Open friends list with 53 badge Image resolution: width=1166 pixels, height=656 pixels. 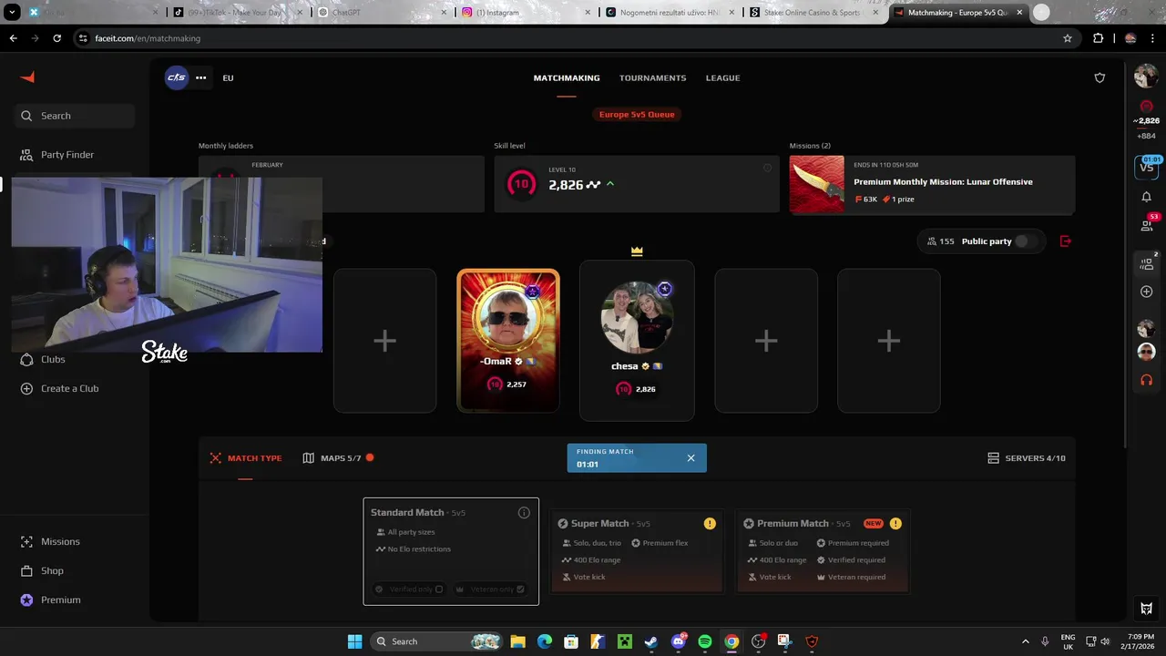pyautogui.click(x=1147, y=224)
